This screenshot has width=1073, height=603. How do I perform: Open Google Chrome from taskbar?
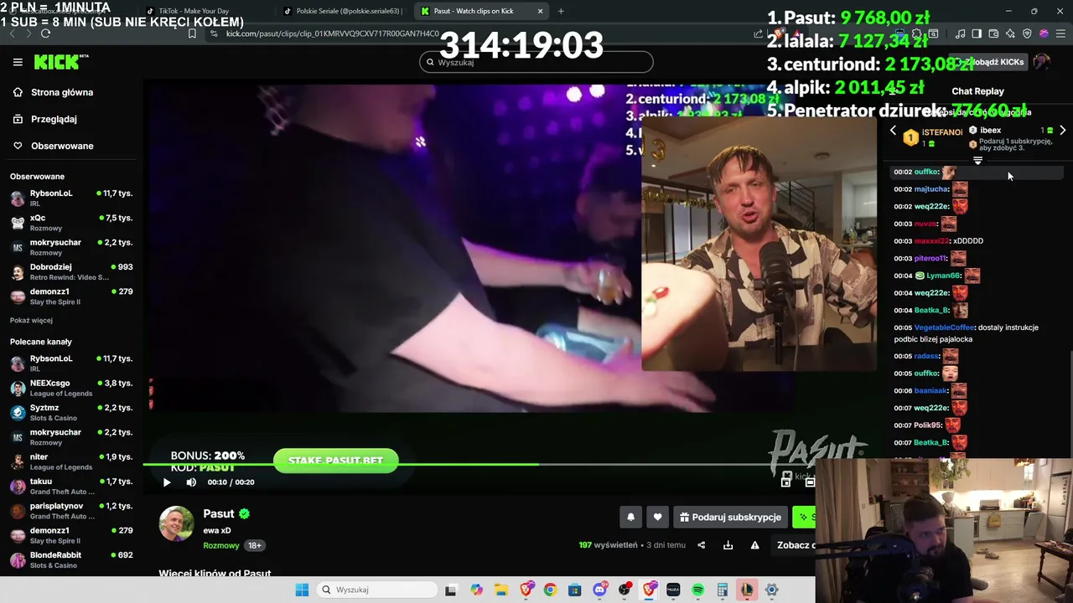(x=550, y=590)
